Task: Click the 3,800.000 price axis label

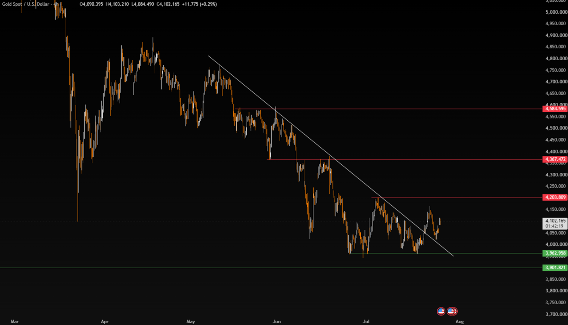Action: pyautogui.click(x=556, y=290)
